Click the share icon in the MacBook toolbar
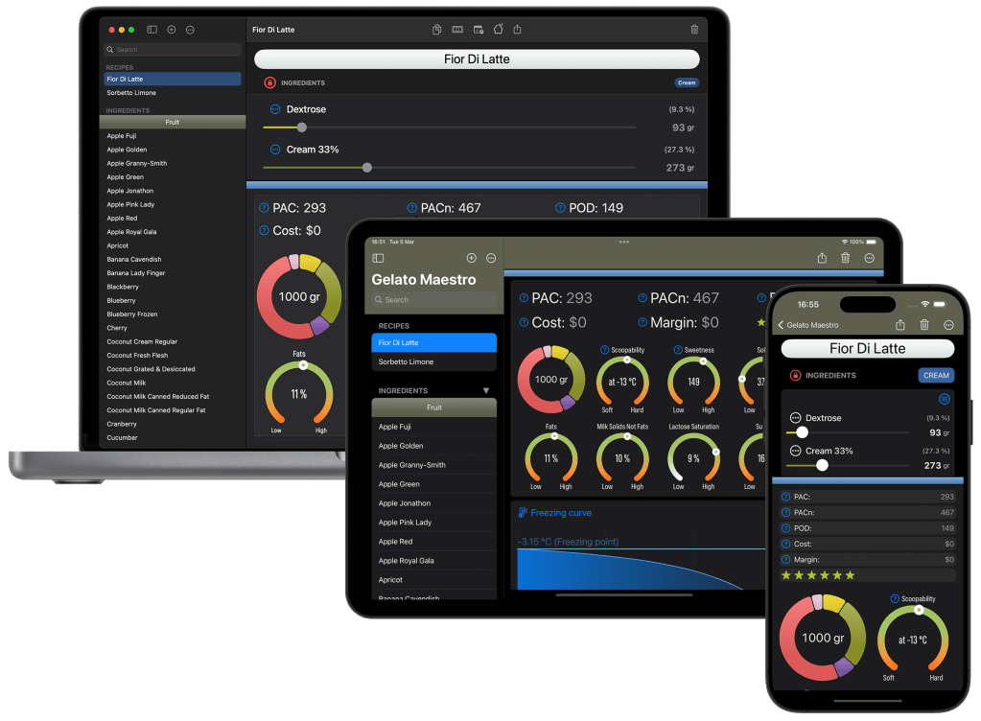Screen dimensions: 981x721 [517, 30]
